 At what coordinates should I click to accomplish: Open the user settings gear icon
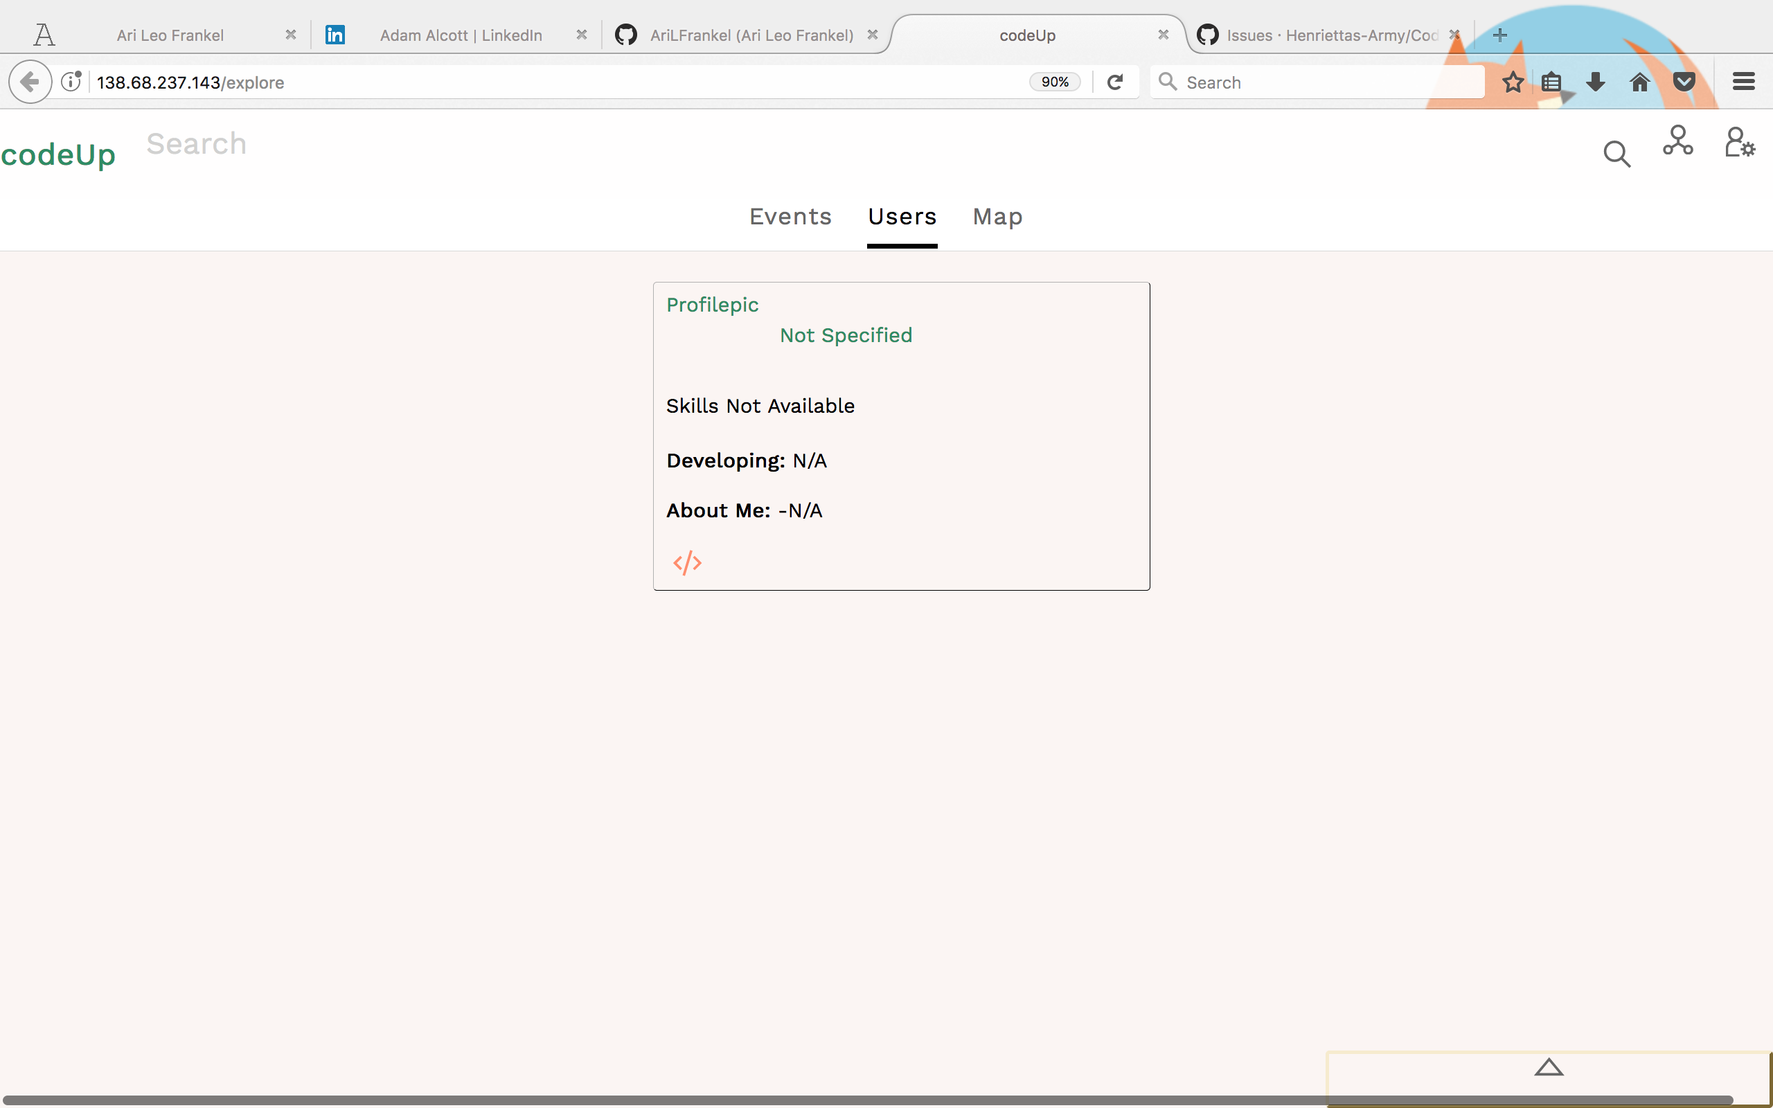click(1738, 142)
